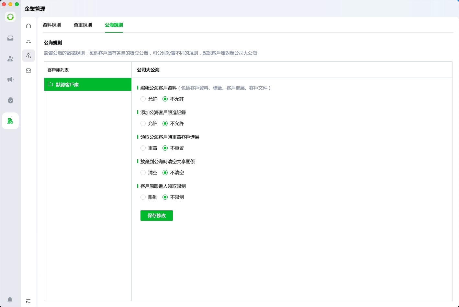Choose 清空 for 放棄到公海時清空共享關係

click(143, 173)
